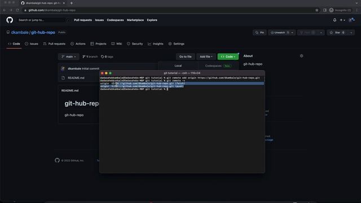The height and width of the screenshot is (203, 361).
Task: Bookmark this page with star icon
Action: [317, 10]
